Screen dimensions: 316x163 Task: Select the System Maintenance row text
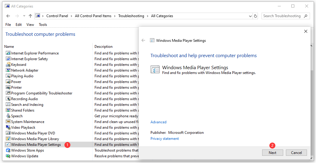(28, 122)
